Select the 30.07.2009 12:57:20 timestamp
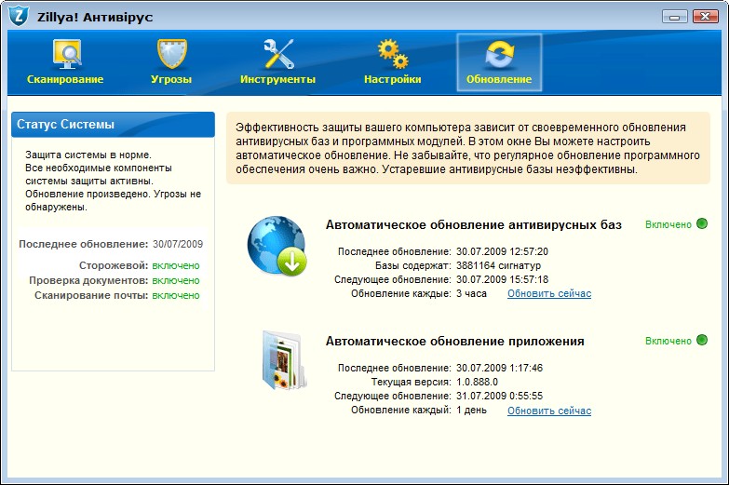The width and height of the screenshot is (729, 485). (x=502, y=251)
